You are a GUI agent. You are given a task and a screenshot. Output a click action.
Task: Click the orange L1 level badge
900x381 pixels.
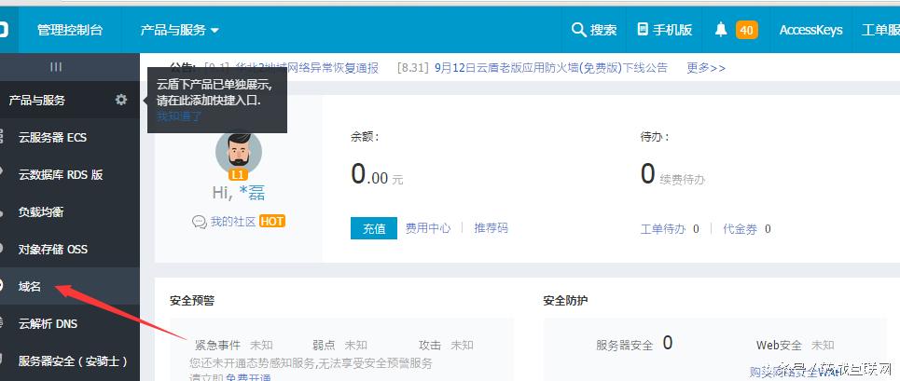(x=238, y=175)
